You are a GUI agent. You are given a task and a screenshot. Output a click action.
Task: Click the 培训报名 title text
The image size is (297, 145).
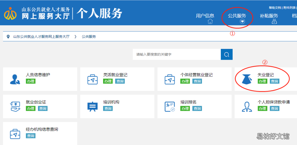(x=188, y=102)
